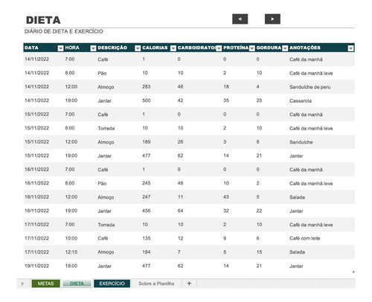
Task: Select fat cell with value 15
Action: click(x=259, y=252)
